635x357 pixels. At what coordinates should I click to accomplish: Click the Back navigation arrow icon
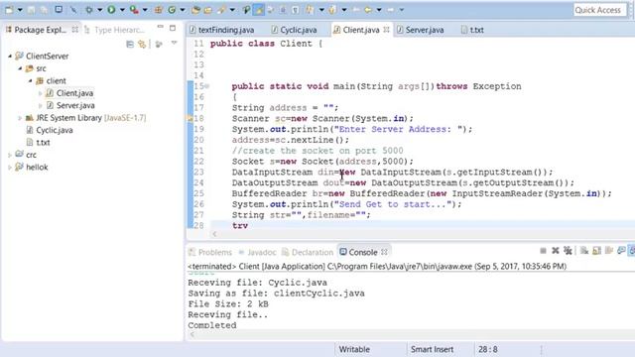click(x=368, y=10)
